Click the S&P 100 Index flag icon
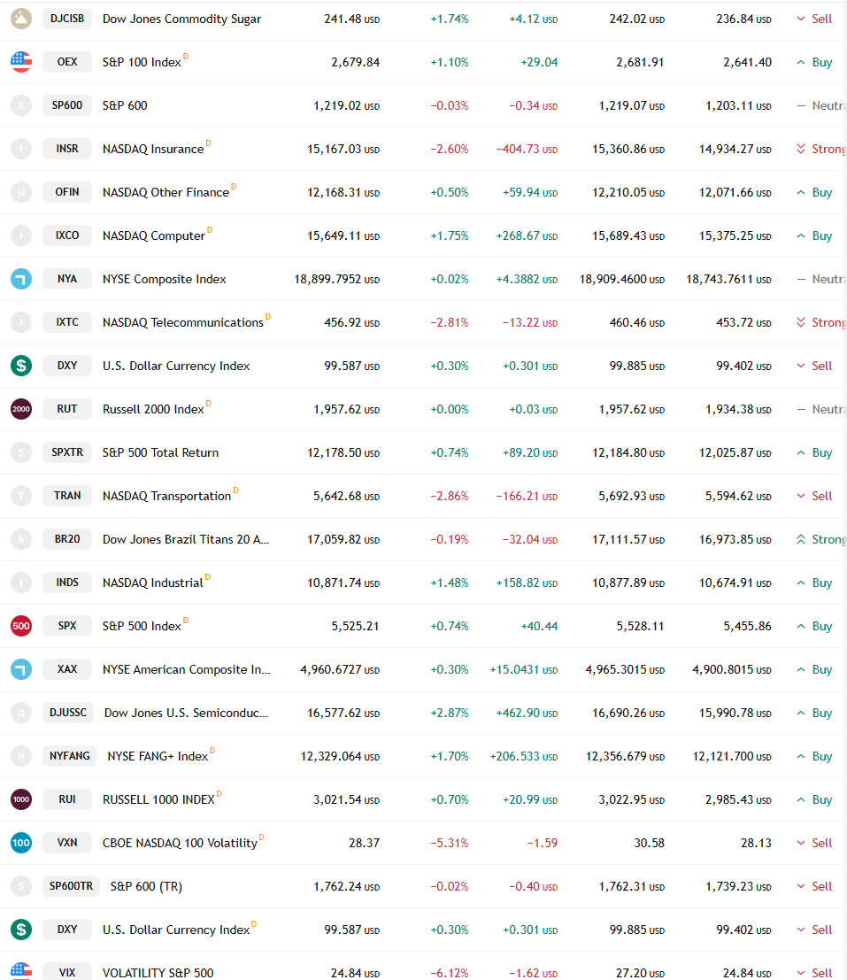This screenshot has height=980, width=847. click(21, 62)
